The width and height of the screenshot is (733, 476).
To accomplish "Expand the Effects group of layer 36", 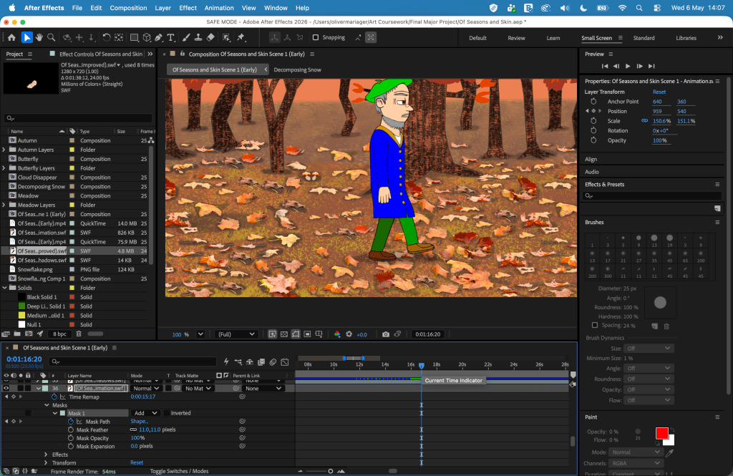I will (x=46, y=455).
